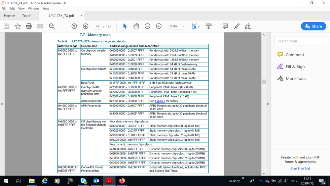
Task: Bookmark file with the star icon
Action: 18,26
